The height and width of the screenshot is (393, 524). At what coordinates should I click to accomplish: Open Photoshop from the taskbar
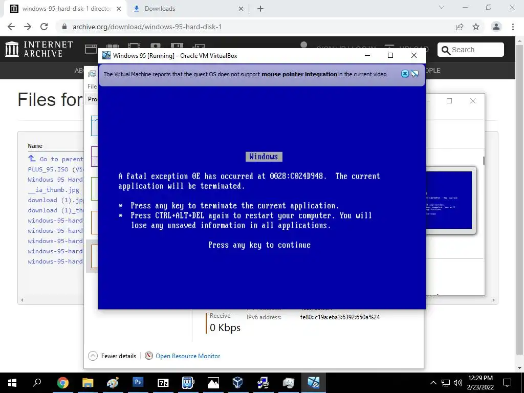point(138,382)
